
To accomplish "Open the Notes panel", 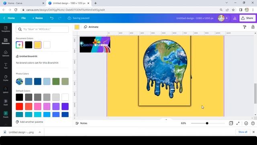I will click(x=82, y=123).
